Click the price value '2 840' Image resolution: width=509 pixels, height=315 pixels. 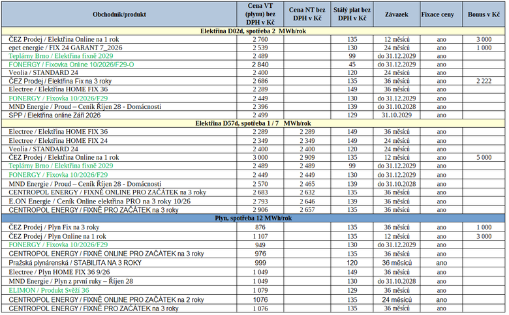click(260, 65)
